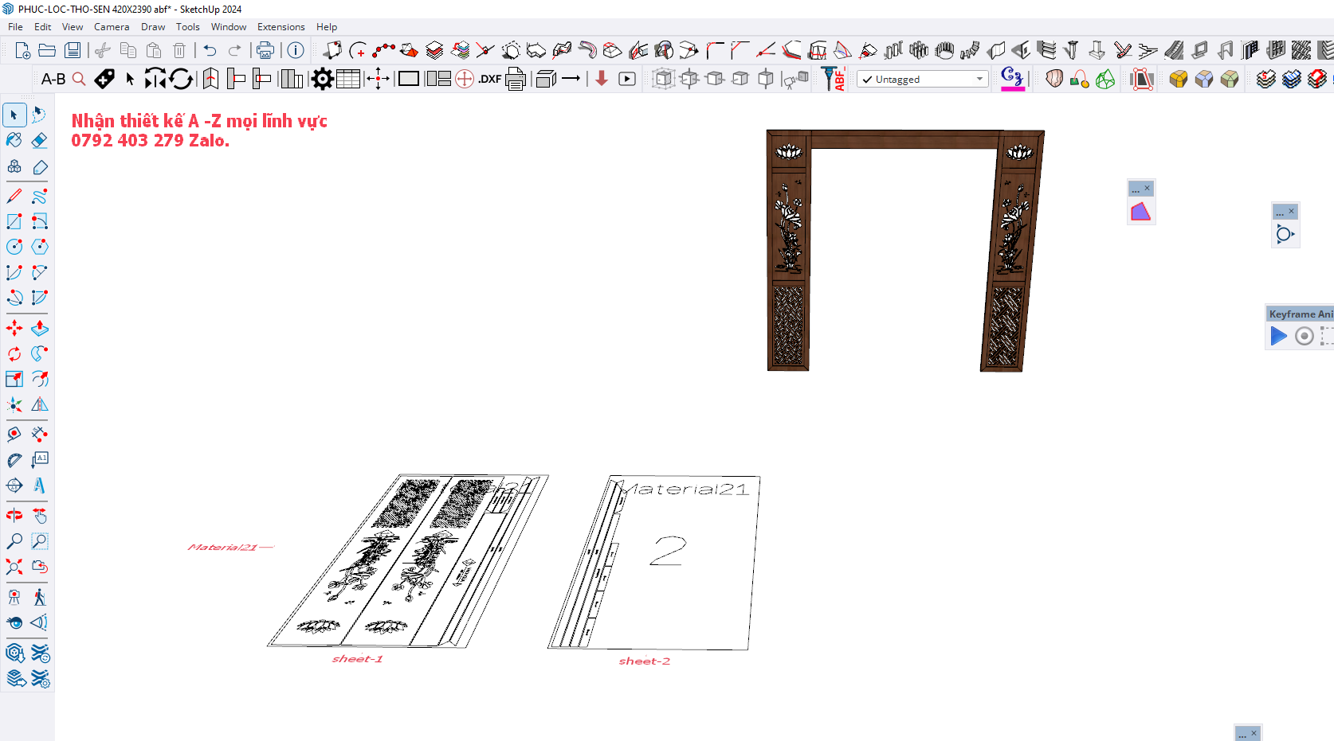
Task: Click the Zoom Extents tool
Action: (14, 567)
